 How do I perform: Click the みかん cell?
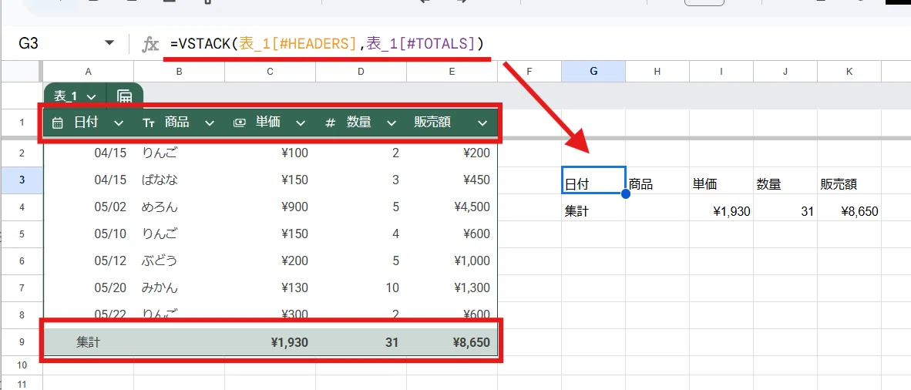point(180,288)
